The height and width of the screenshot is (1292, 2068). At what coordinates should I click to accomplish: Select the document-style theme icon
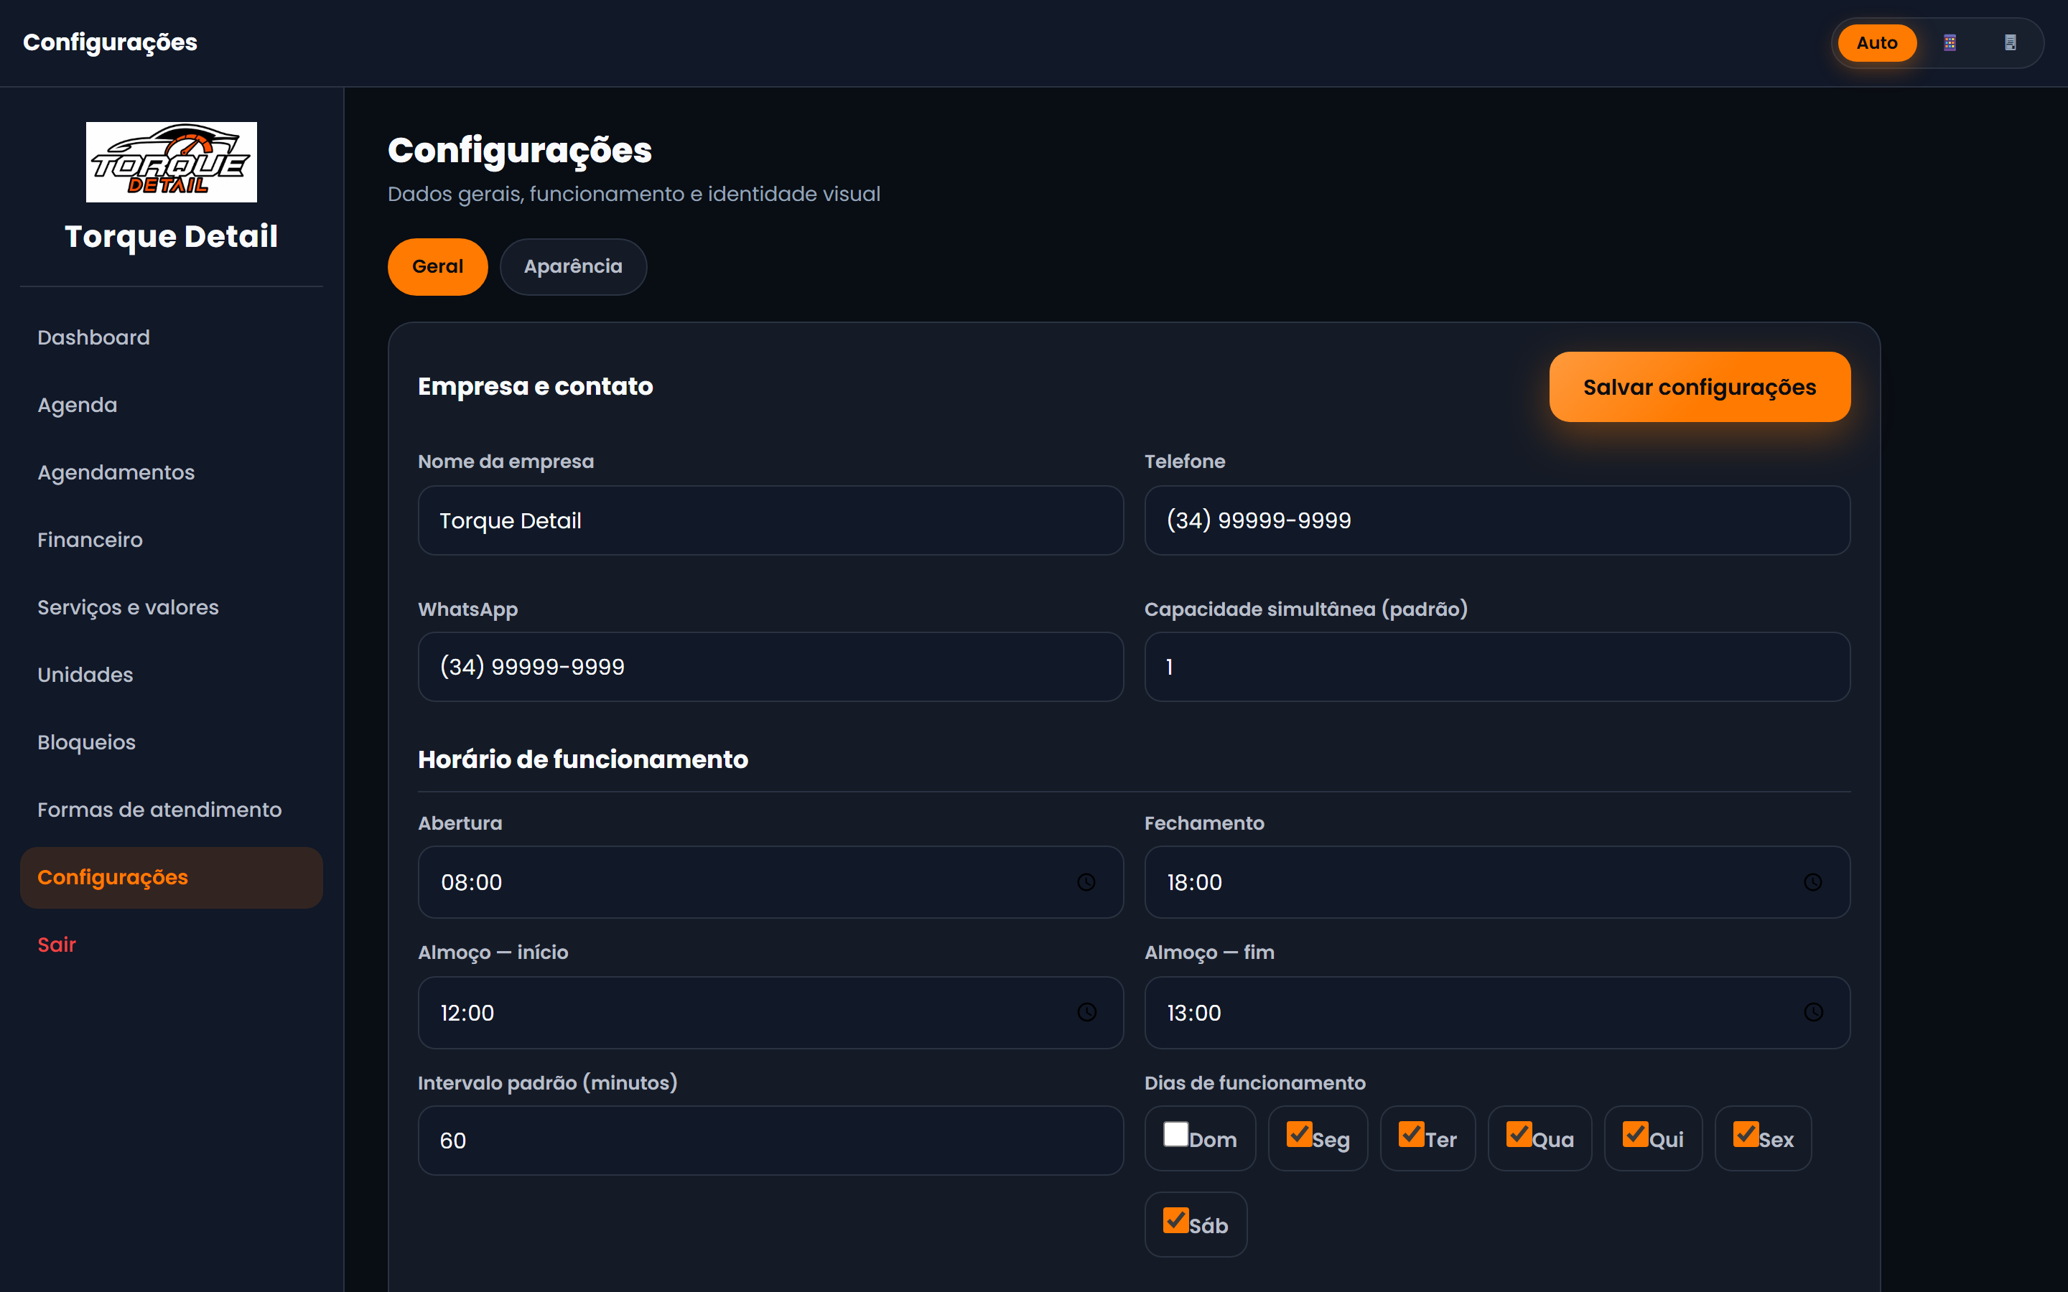(2010, 43)
